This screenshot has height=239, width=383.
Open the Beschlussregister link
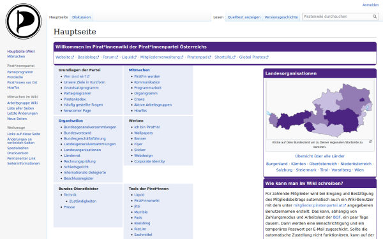pos(79,178)
